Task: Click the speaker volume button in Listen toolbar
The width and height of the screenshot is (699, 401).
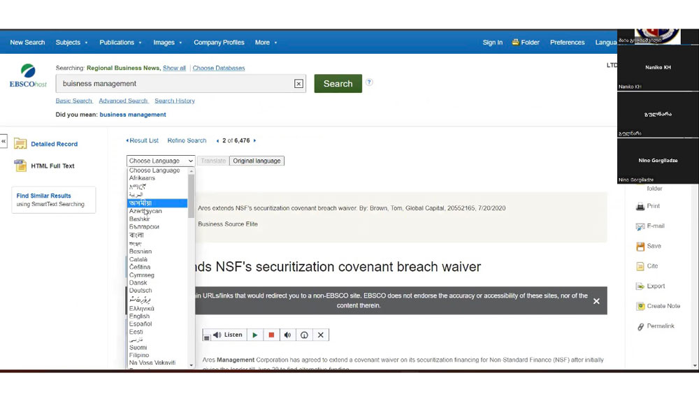Action: tap(287, 335)
